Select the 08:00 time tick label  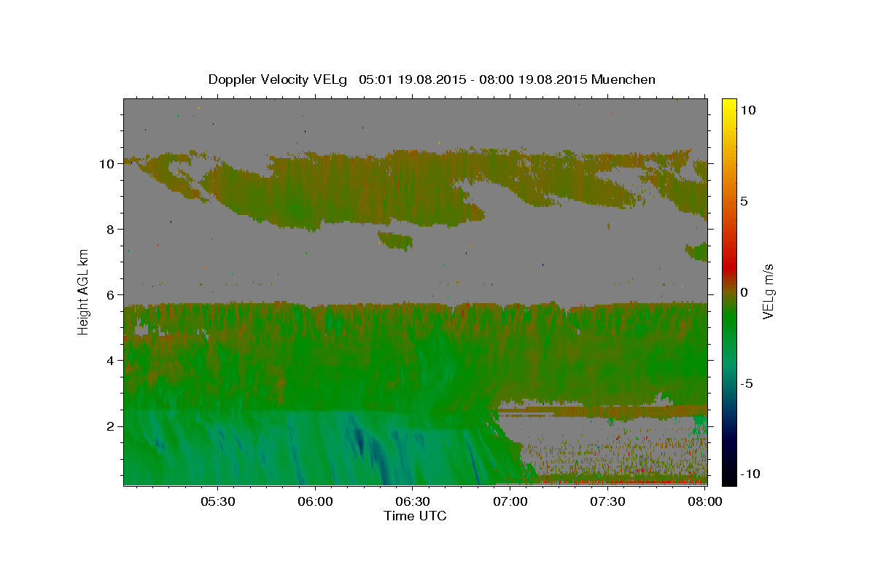click(x=704, y=501)
